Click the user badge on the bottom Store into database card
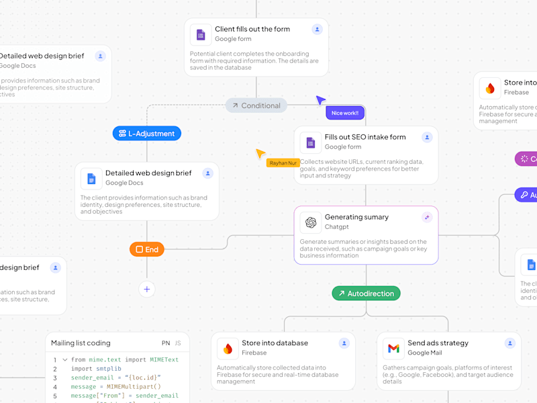The image size is (537, 403). 344,343
